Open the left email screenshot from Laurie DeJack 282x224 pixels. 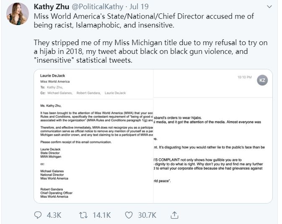94,136
